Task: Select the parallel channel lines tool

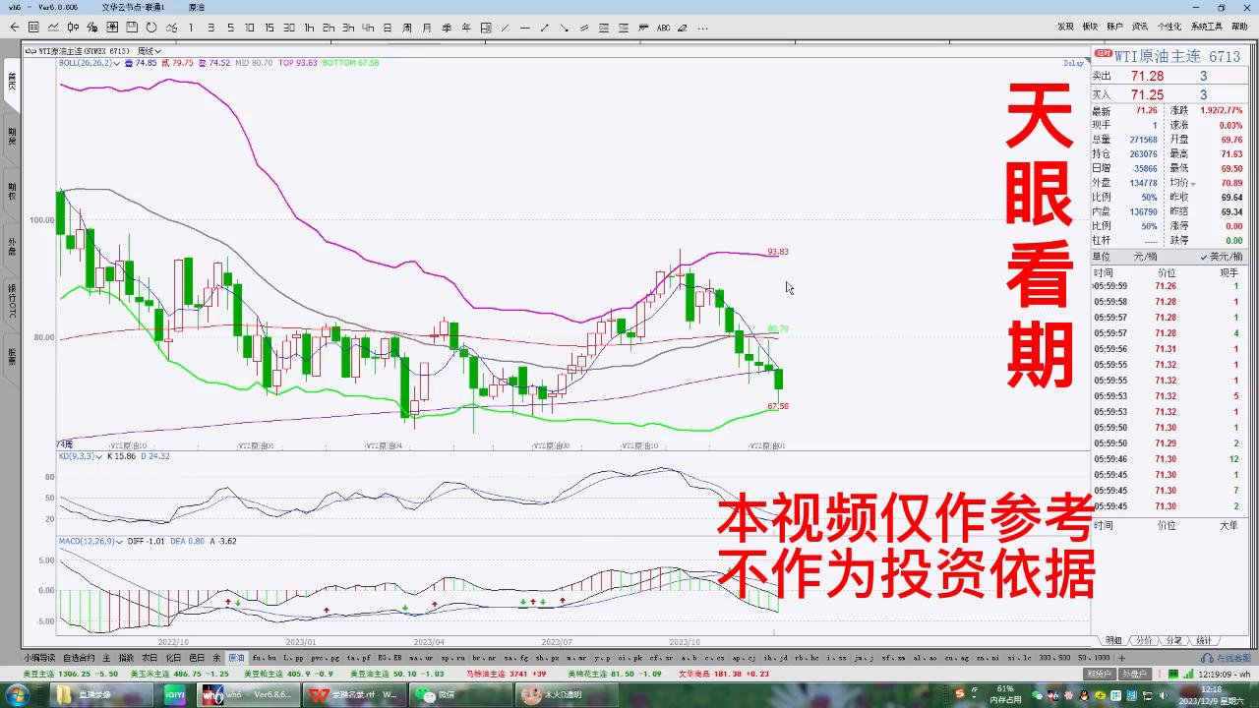Action: 584,28
